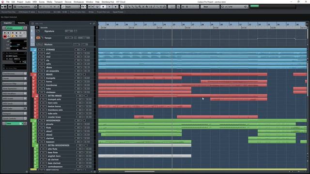Switch to the Visibility tab

coord(21,23)
